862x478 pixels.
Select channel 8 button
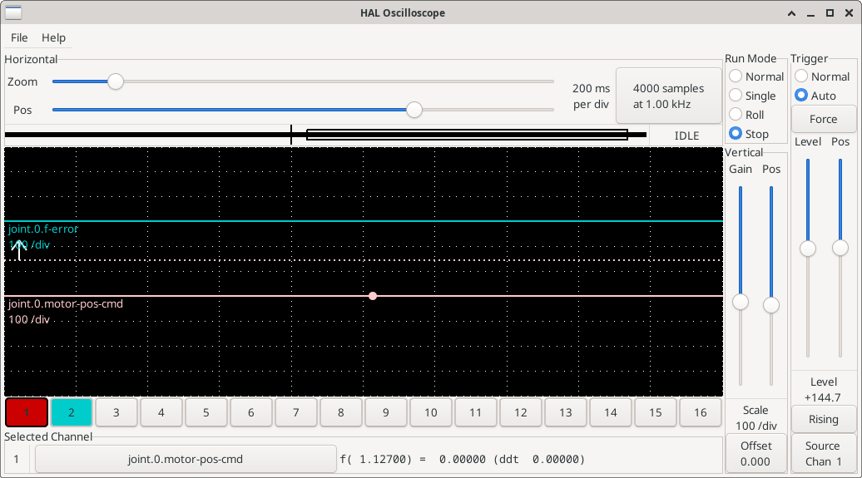click(x=341, y=412)
